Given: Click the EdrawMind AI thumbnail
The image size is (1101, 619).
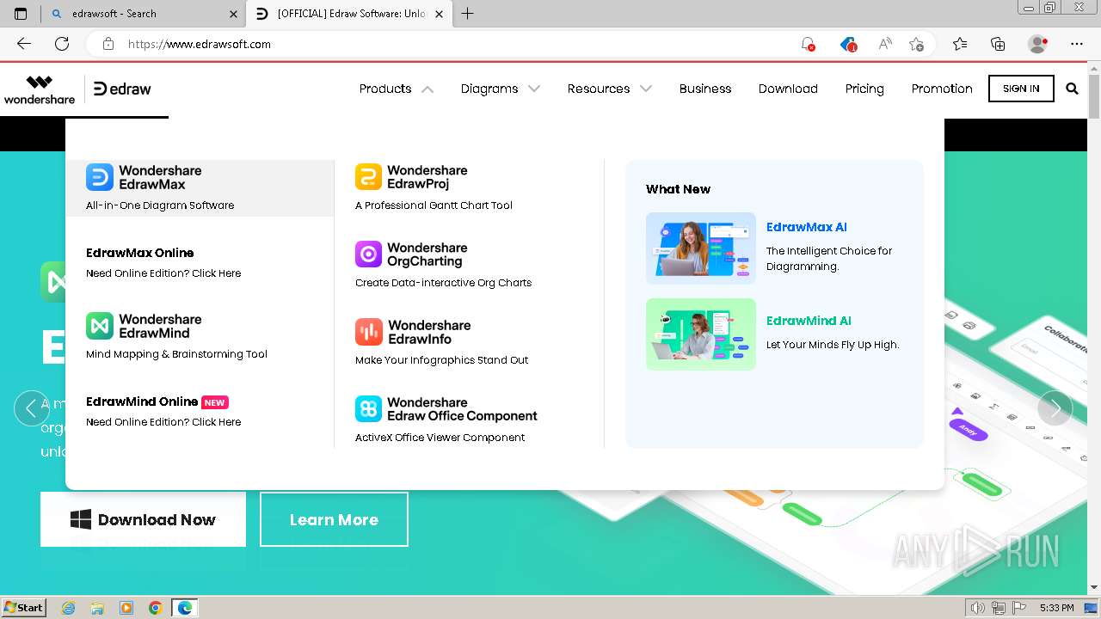Looking at the screenshot, I should point(701,334).
